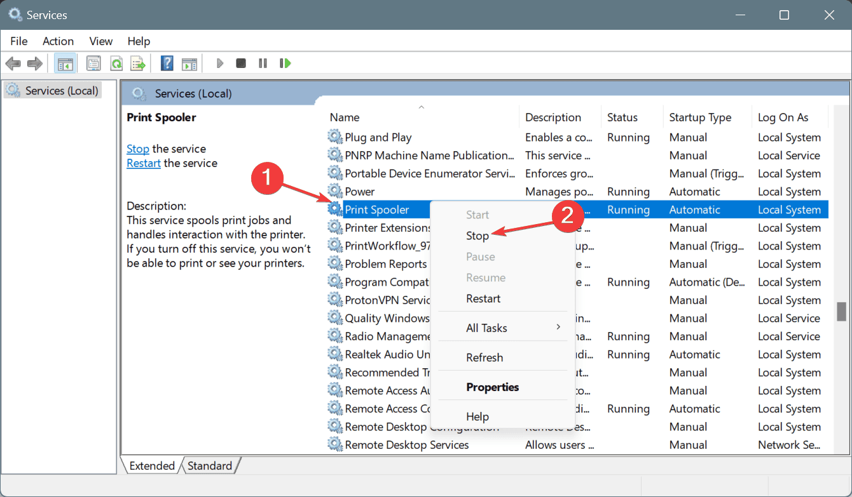Image resolution: width=852 pixels, height=497 pixels.
Task: Select the Program Compat service row
Action: click(x=577, y=282)
